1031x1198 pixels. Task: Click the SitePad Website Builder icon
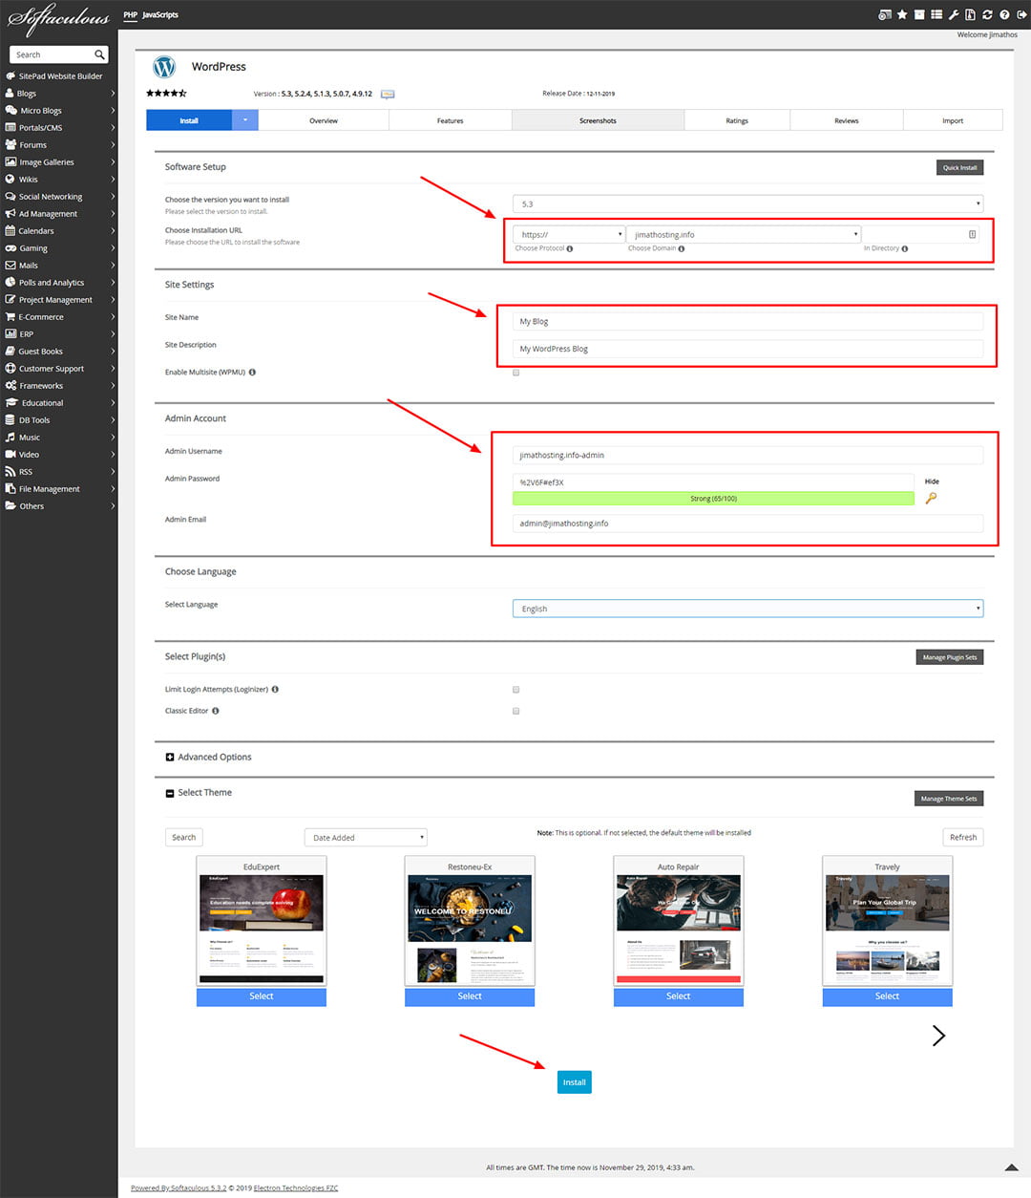tap(11, 76)
